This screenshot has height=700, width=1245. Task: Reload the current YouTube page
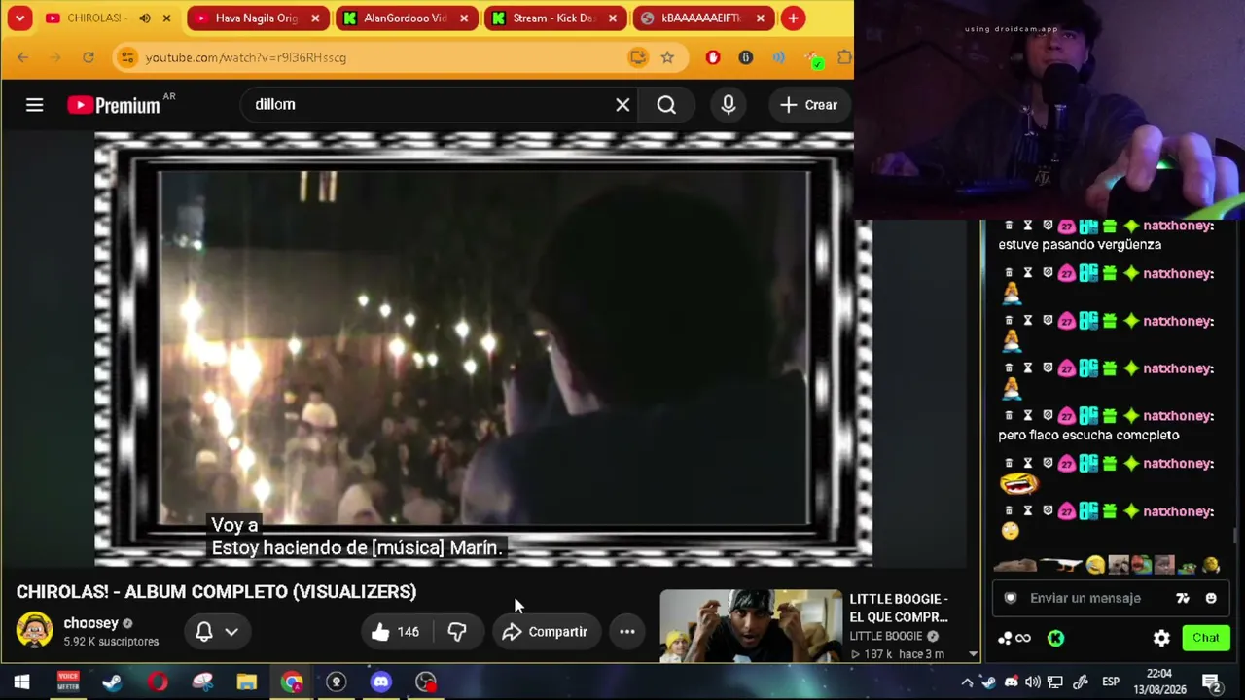pos(88,57)
